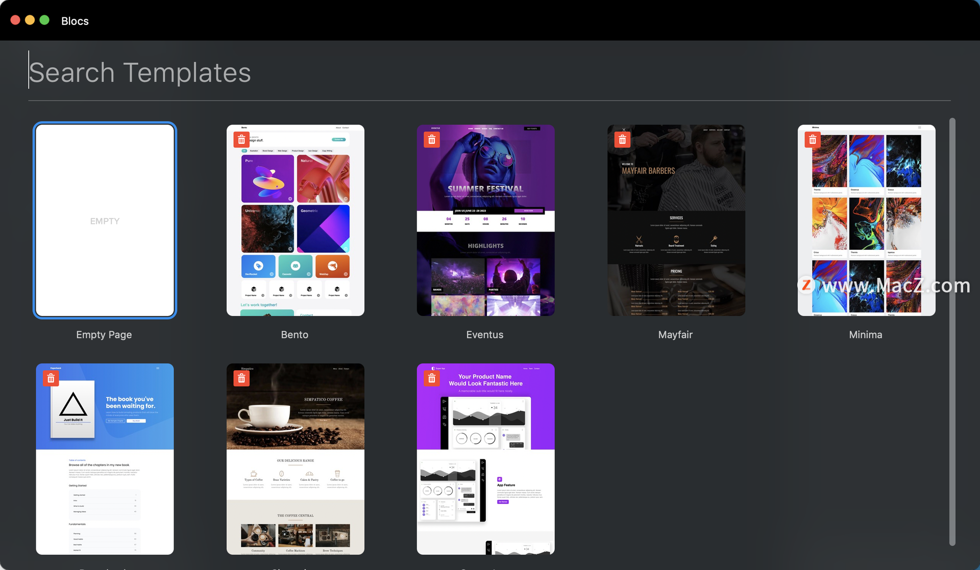
Task: Click the delete icon on Mayfair template
Action: click(622, 140)
